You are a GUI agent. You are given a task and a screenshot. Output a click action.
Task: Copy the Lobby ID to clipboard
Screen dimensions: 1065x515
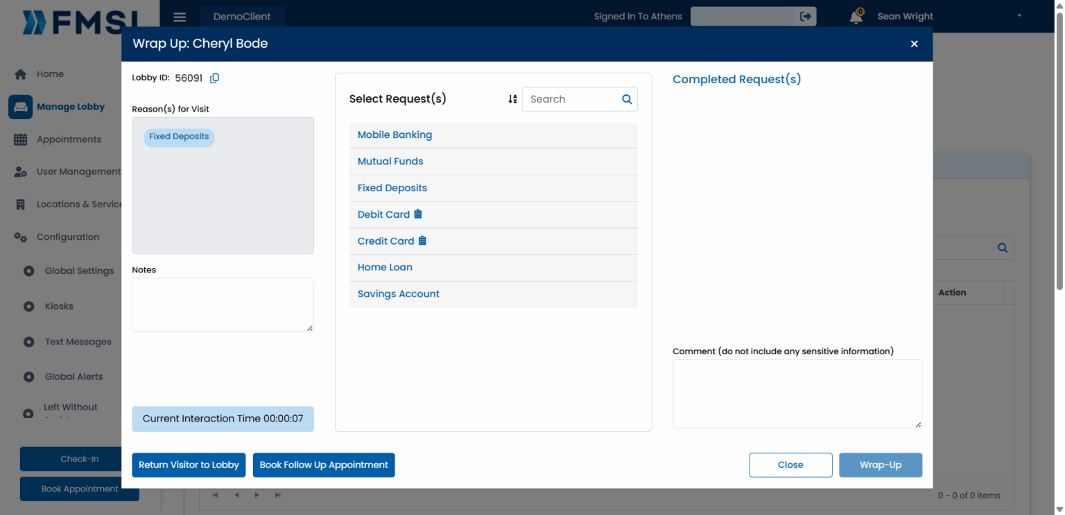(x=214, y=78)
